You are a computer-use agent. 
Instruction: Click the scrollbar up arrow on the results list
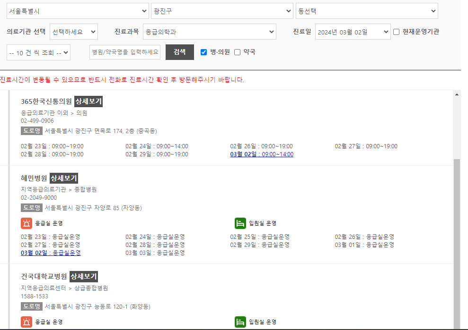coord(457,94)
